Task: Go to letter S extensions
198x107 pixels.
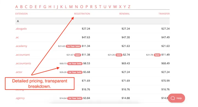Action: [96, 7]
